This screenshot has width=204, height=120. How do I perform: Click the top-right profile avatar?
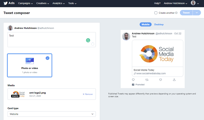193,3
